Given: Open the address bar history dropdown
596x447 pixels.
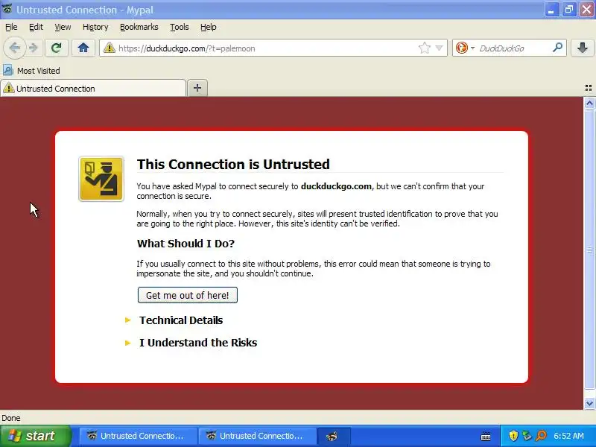Looking at the screenshot, I should (x=439, y=48).
